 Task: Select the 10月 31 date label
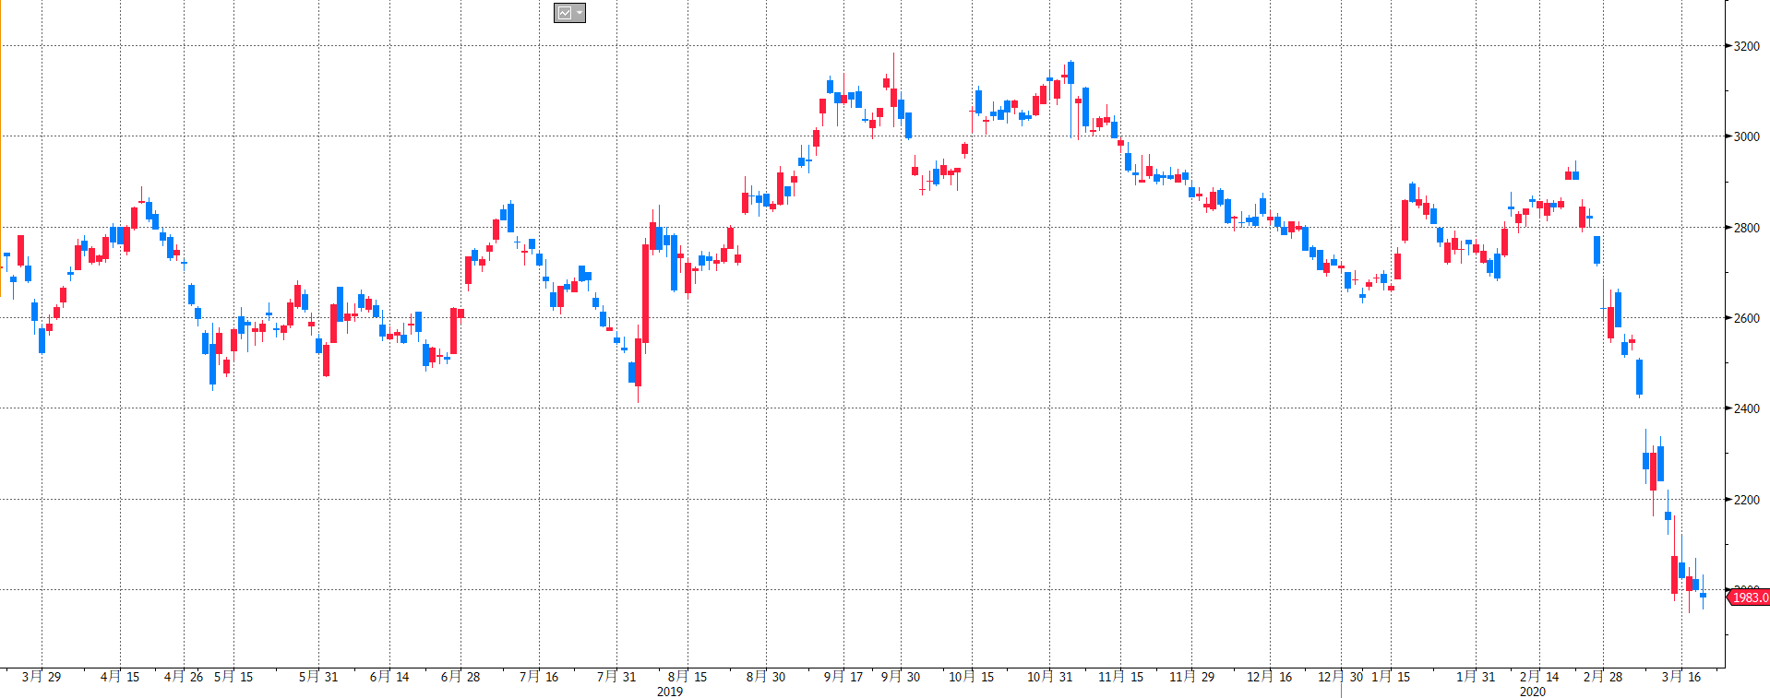pos(1050,677)
